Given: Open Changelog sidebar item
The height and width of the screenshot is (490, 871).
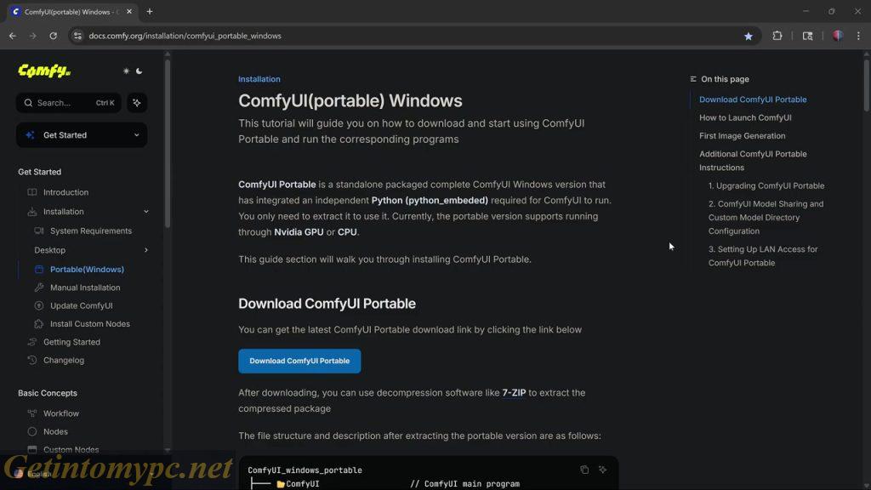Looking at the screenshot, I should [63, 360].
